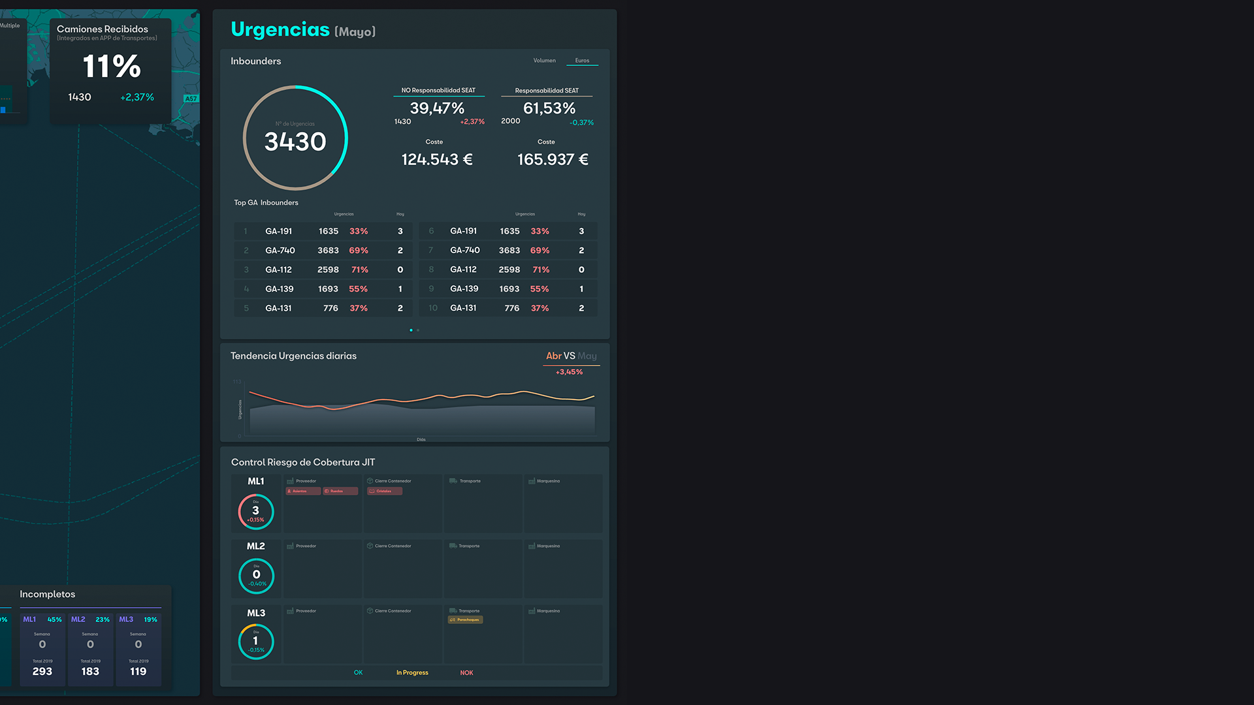Switch Inbounders view to Euros
1254x705 pixels.
(x=582, y=61)
